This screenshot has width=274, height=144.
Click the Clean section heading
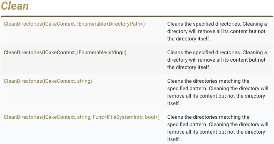click(x=15, y=6)
